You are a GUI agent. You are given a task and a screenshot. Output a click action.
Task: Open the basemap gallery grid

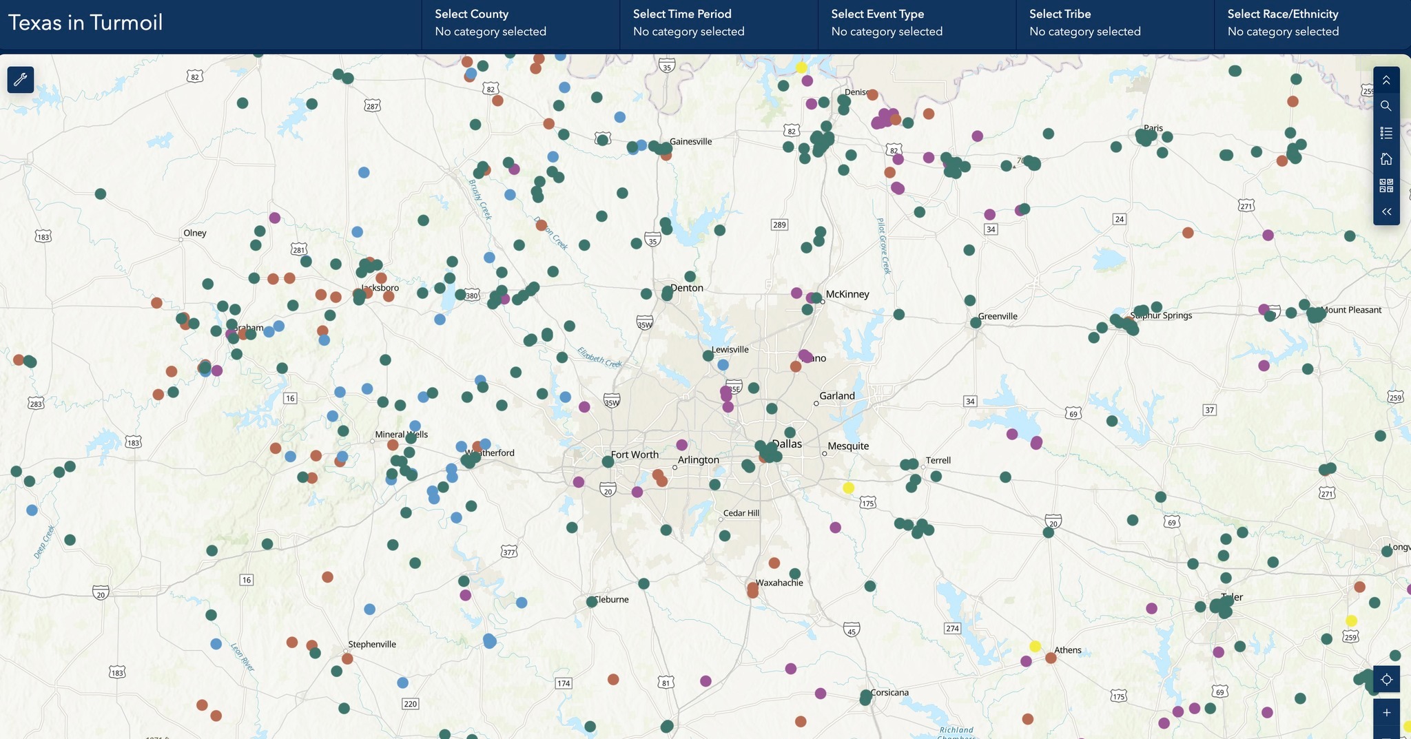(1386, 185)
